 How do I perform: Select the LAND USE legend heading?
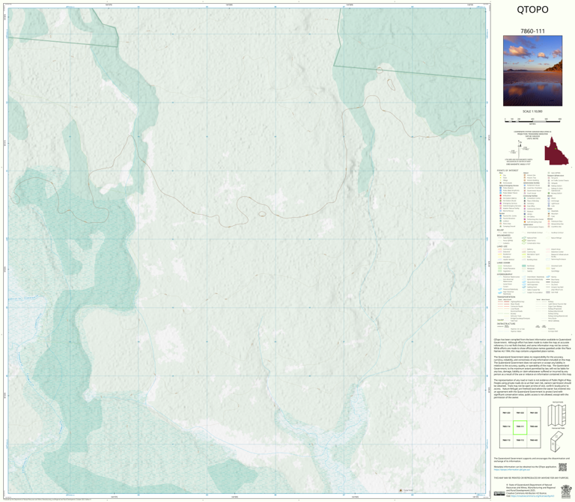pos(502,246)
